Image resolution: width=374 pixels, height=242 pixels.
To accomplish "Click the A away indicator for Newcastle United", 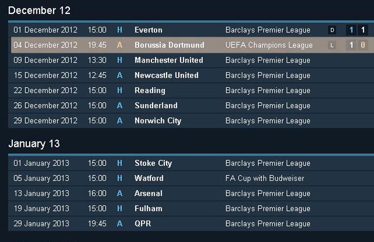I will coord(120,75).
